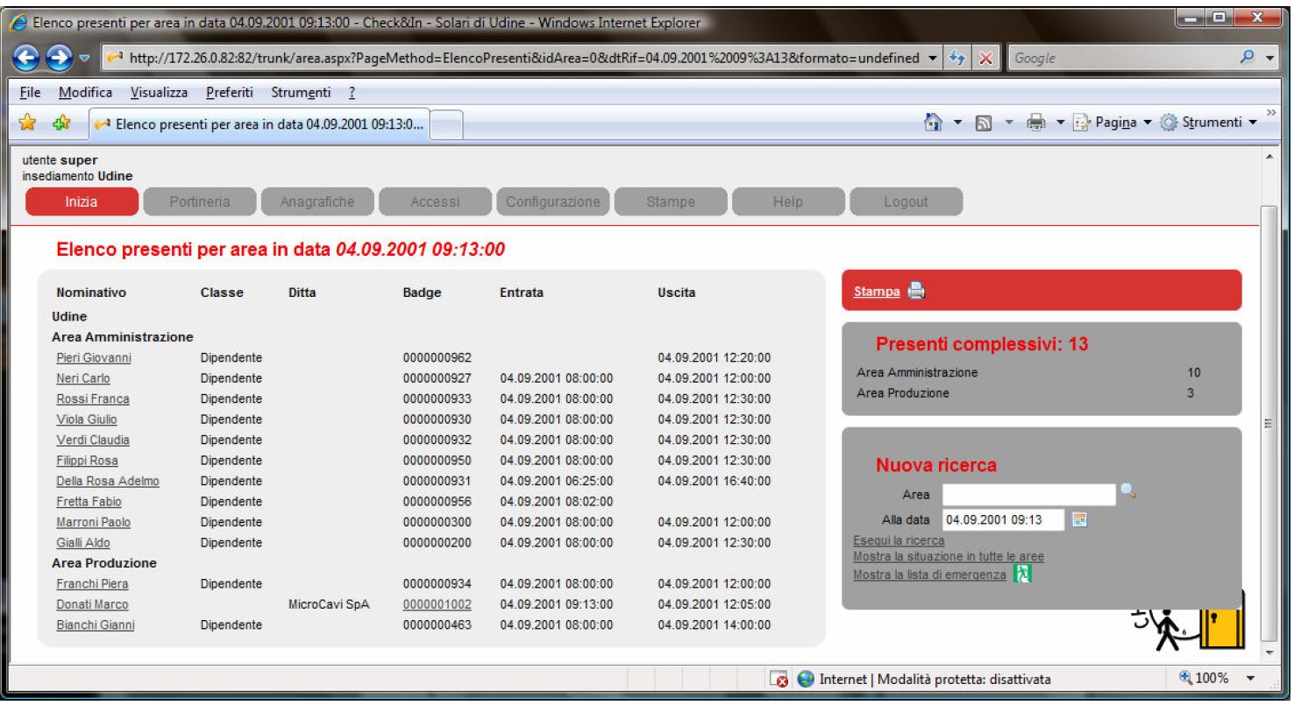Click the green emergency exit icon
This screenshot has width=1294, height=705.
tap(1020, 575)
